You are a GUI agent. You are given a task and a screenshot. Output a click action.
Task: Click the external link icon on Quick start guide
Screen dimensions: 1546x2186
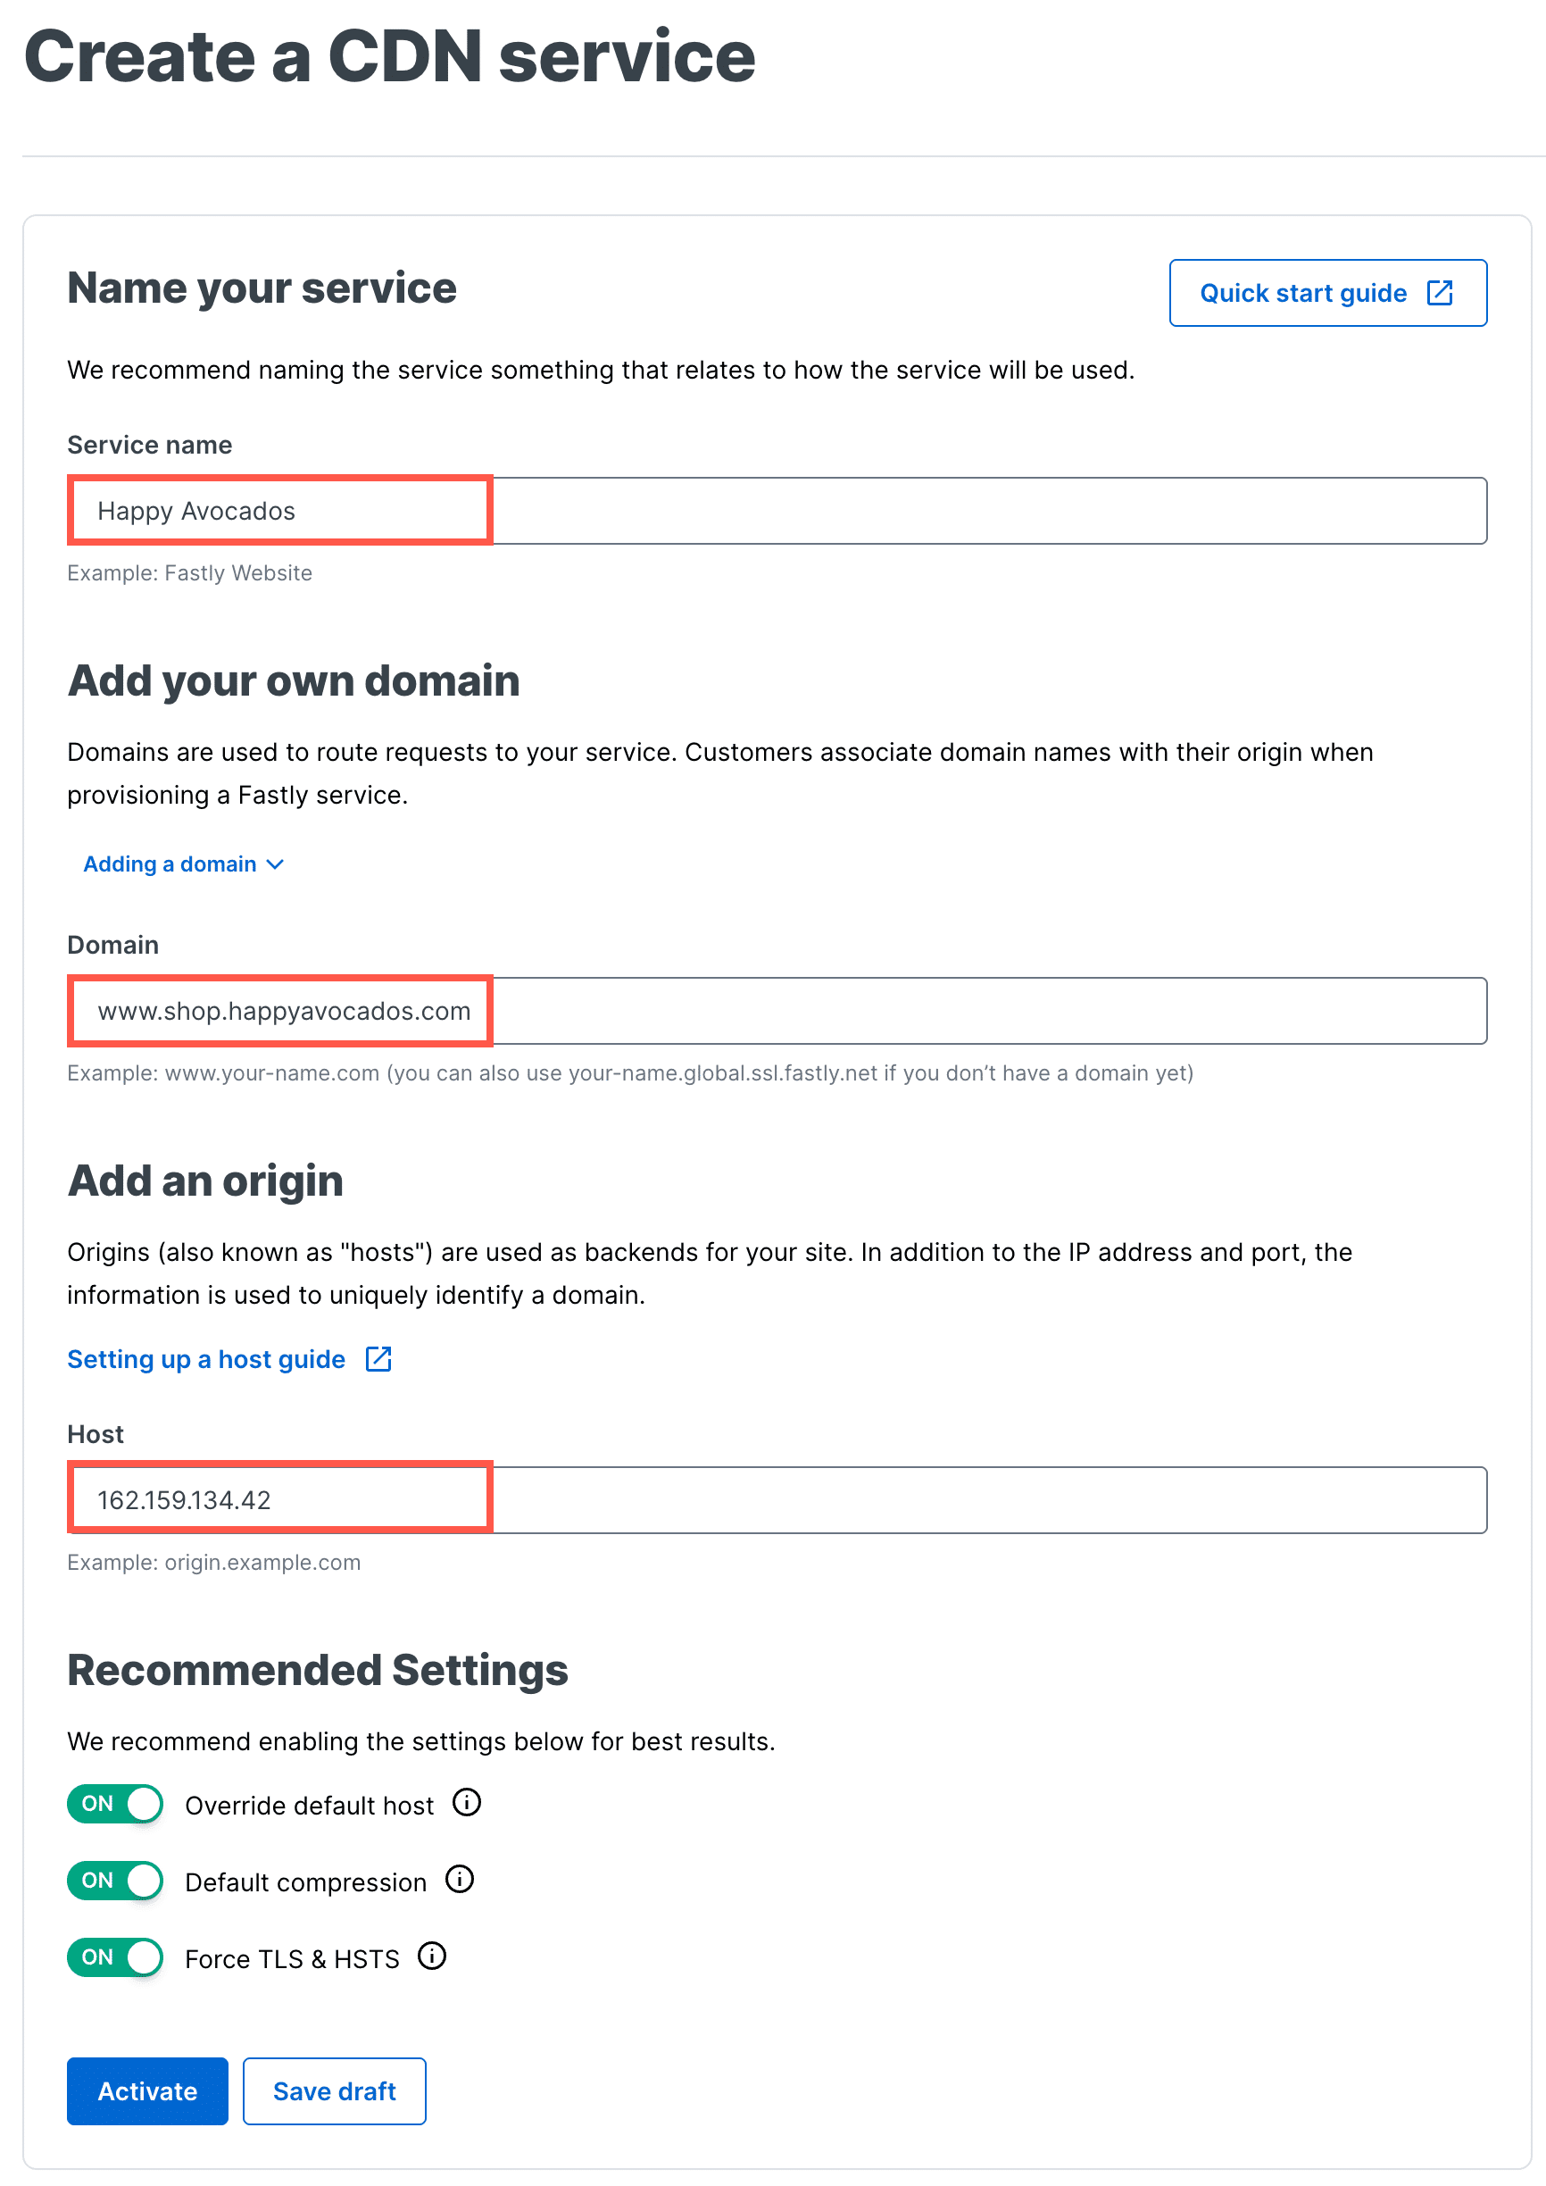pos(1441,293)
